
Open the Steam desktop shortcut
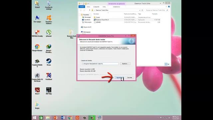pyautogui.click(x=49, y=62)
